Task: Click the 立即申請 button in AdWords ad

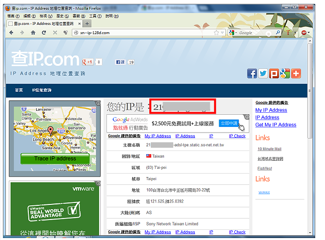Action: pos(229,123)
